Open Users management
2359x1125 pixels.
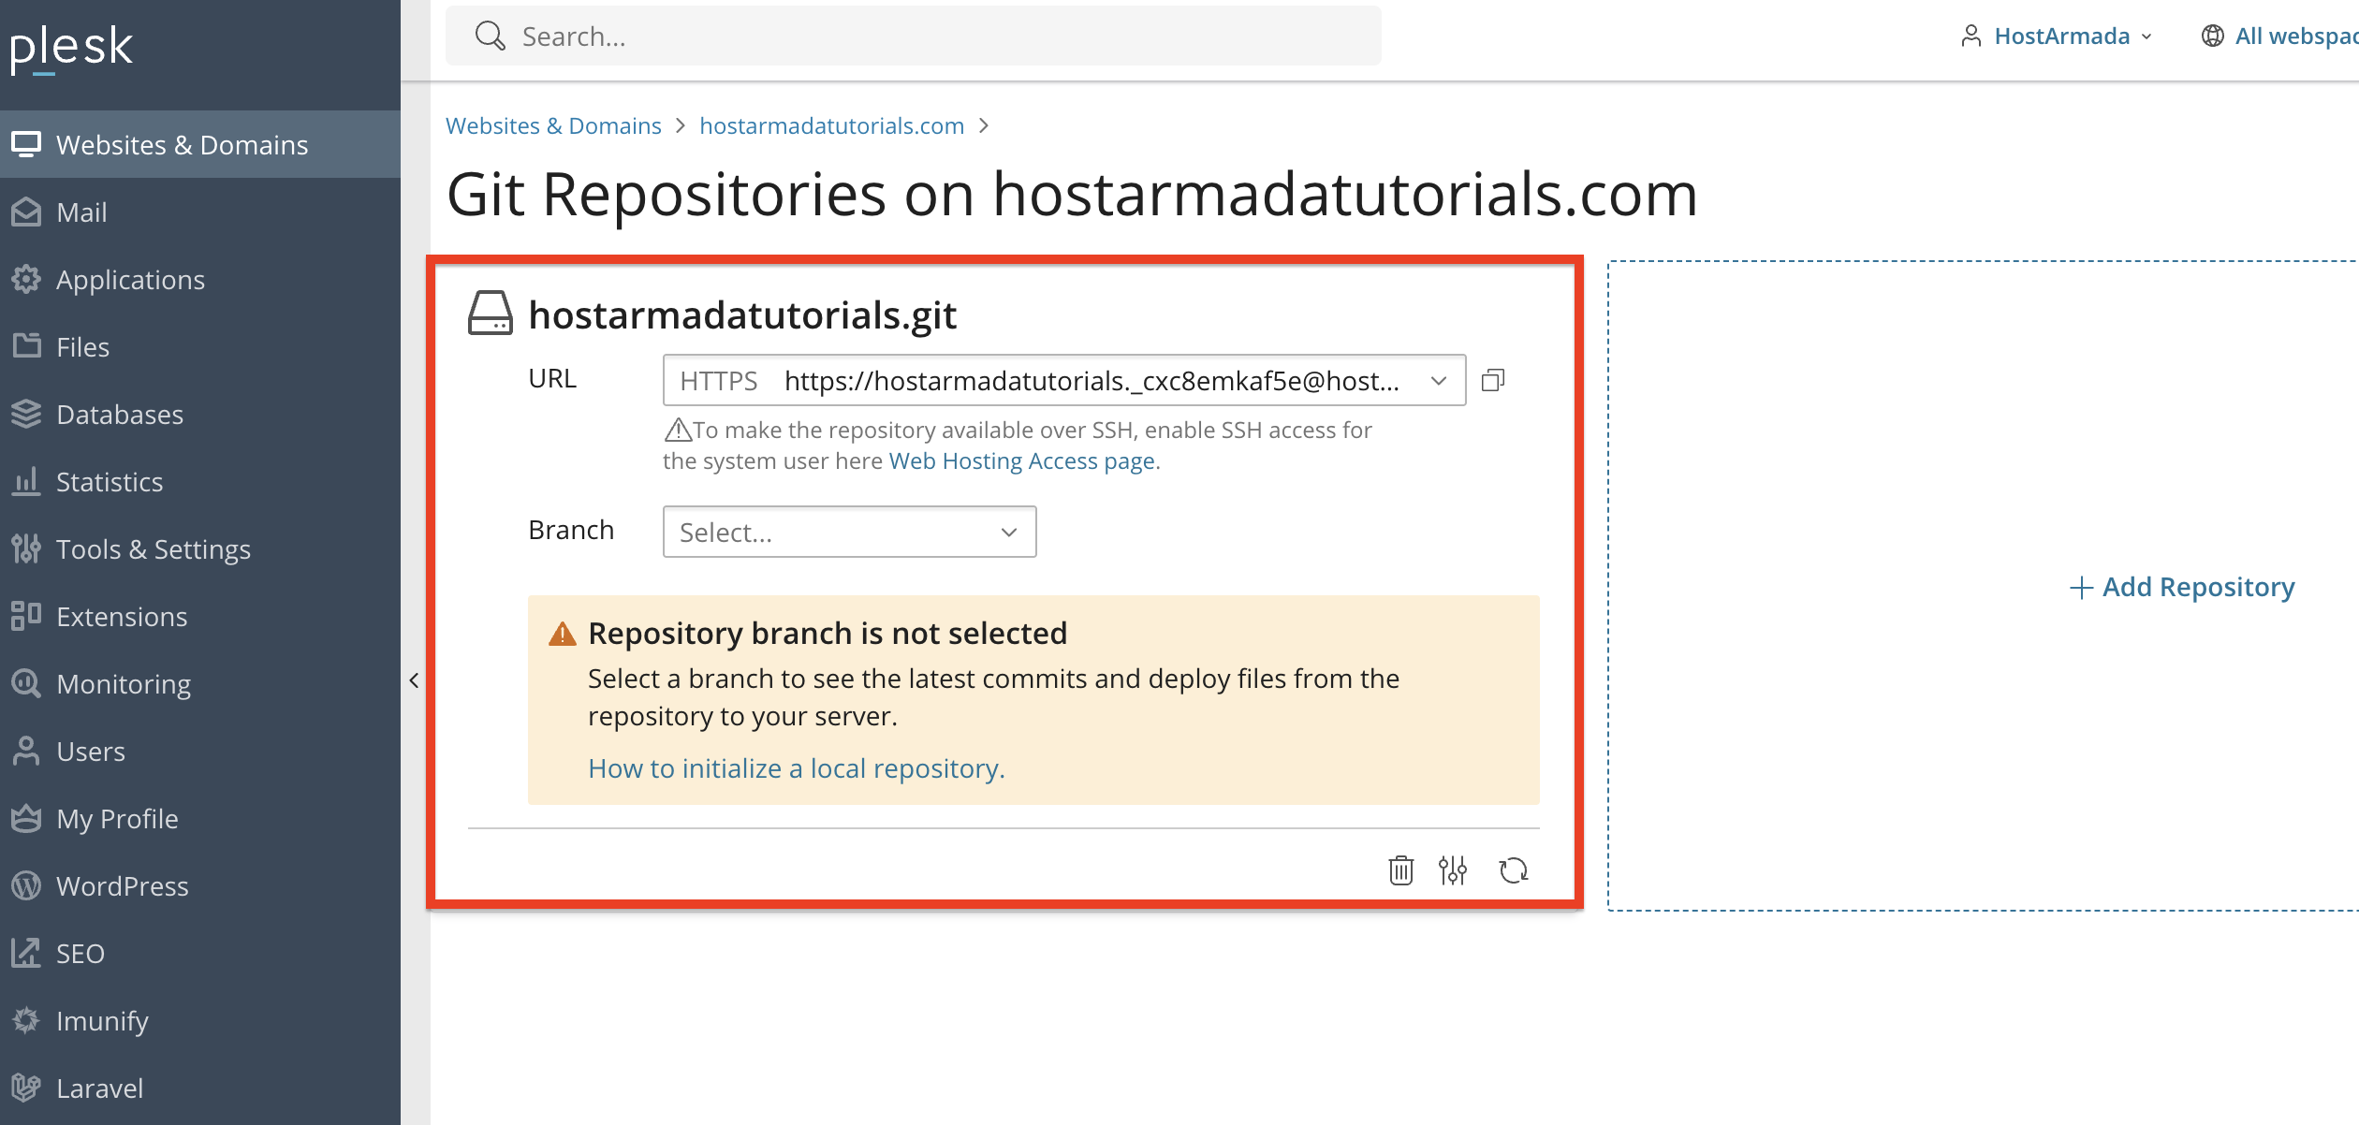point(200,752)
